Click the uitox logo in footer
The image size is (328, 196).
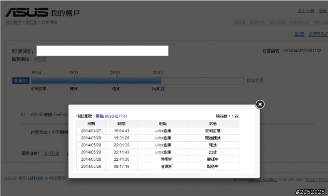pyautogui.click(x=35, y=178)
